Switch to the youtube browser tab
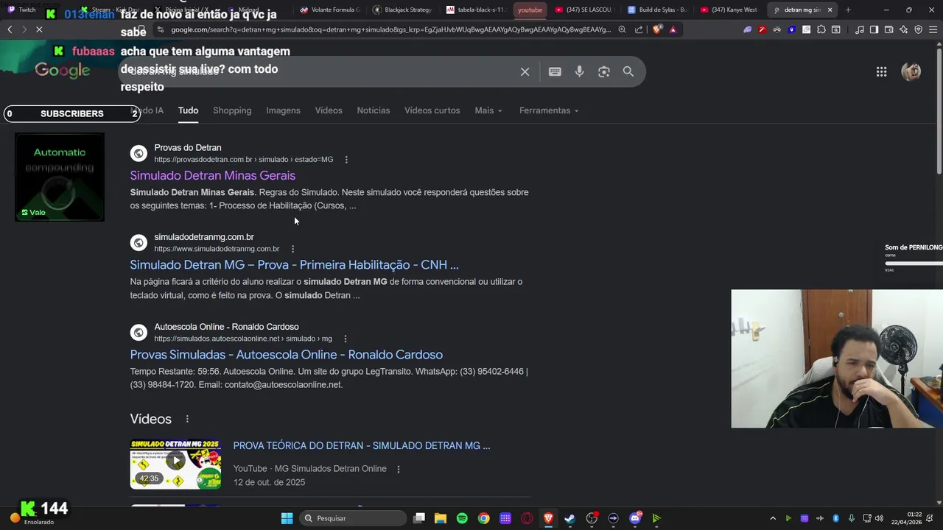943x530 pixels. (x=530, y=10)
